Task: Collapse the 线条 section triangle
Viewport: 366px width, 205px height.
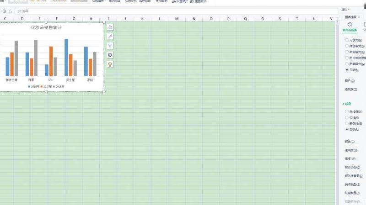Action: click(x=344, y=104)
